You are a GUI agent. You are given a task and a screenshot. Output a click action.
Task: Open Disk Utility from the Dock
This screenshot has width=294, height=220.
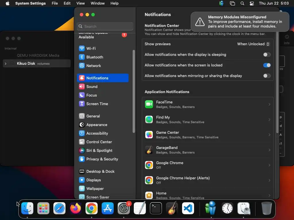243,208
